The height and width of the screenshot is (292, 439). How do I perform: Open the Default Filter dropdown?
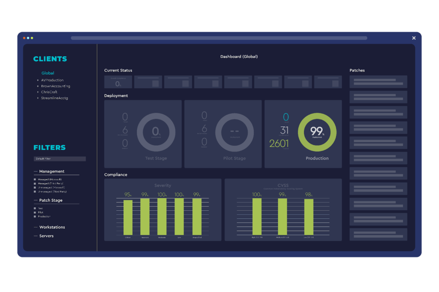tap(60, 159)
